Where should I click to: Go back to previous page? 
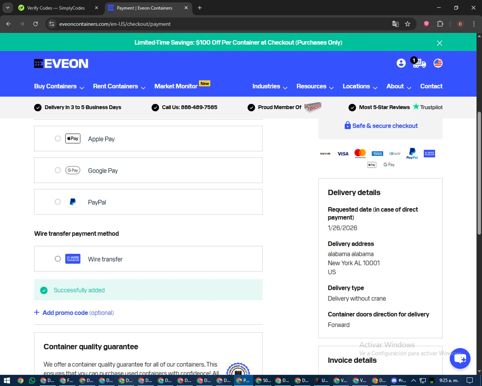(x=9, y=24)
